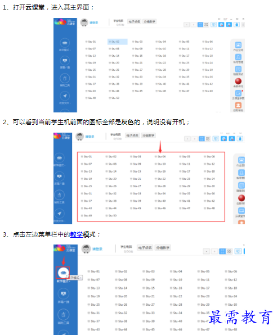Open the blue 教学 hyperlink in step 3 text
Viewport: 277px width, 335px height.
coord(76,234)
